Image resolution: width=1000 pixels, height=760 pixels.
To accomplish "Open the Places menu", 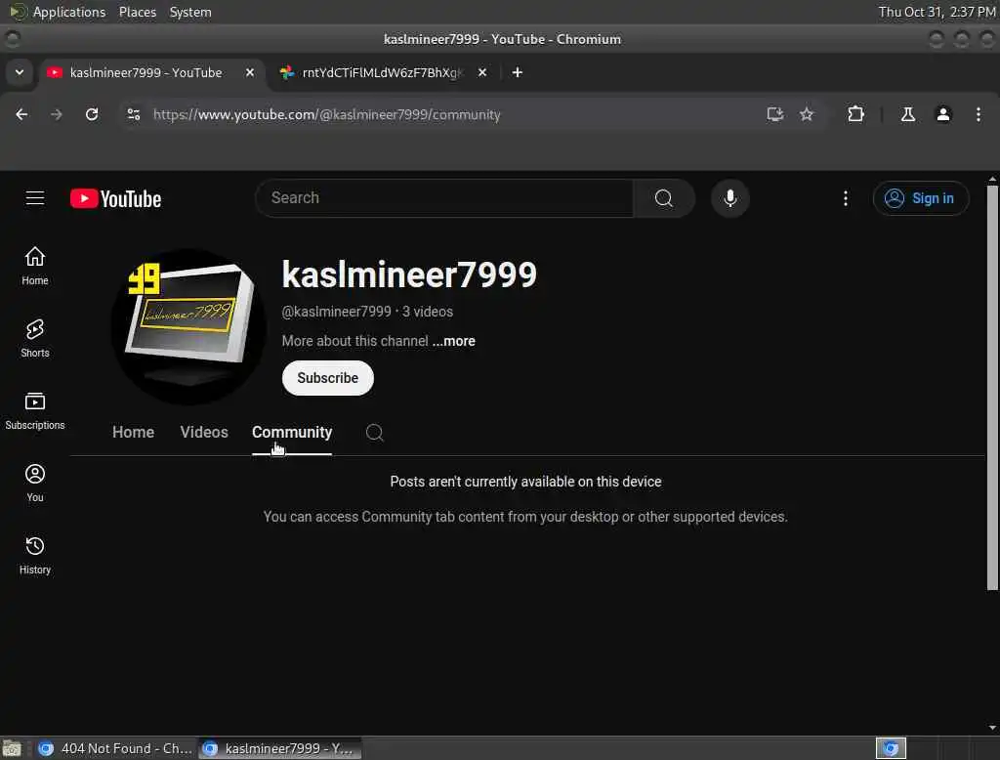I will pyautogui.click(x=138, y=12).
